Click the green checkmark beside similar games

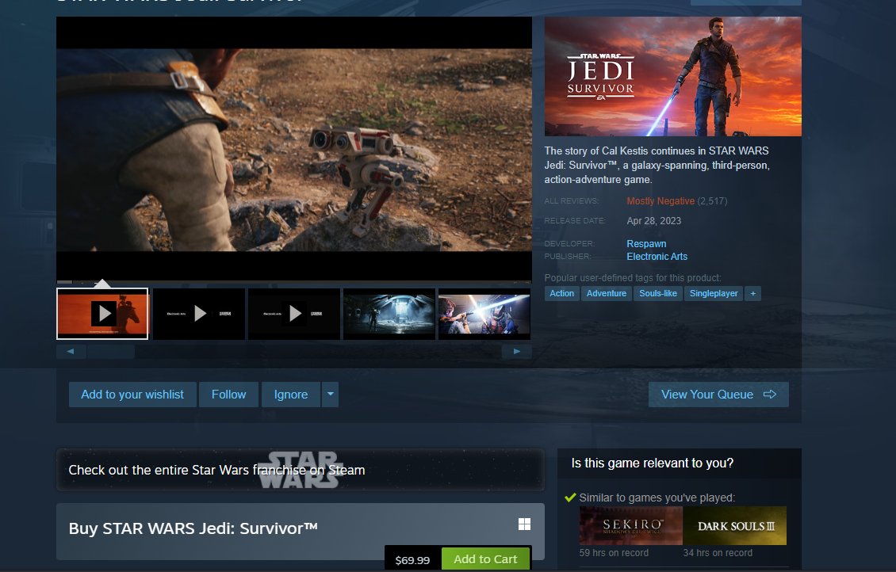(x=570, y=498)
